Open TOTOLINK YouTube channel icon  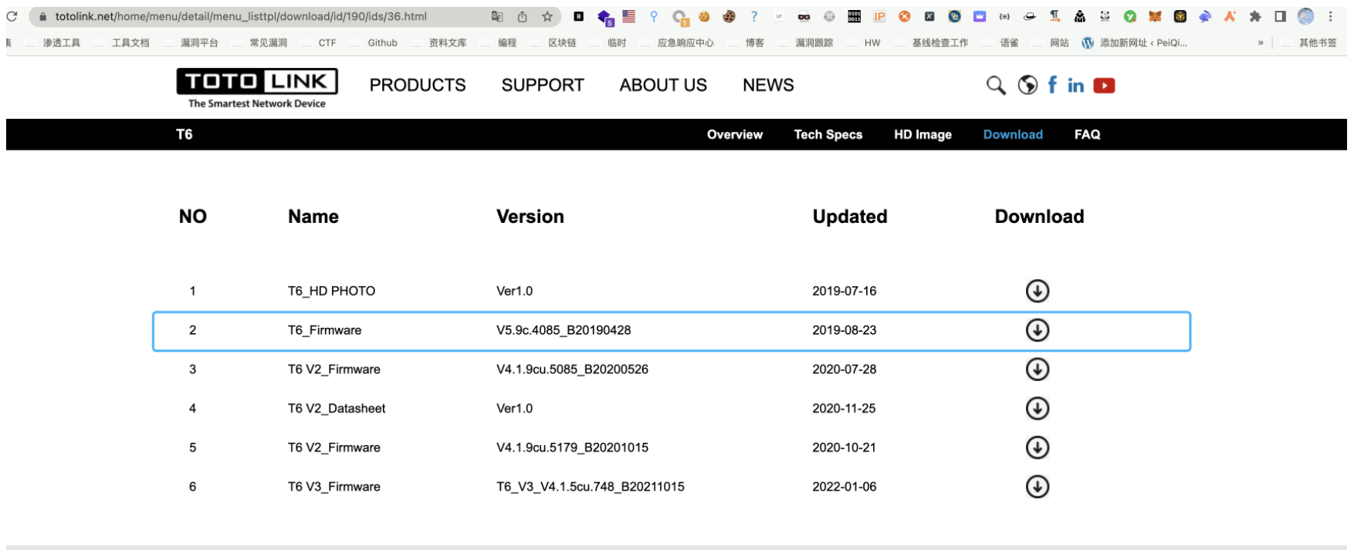coord(1104,86)
